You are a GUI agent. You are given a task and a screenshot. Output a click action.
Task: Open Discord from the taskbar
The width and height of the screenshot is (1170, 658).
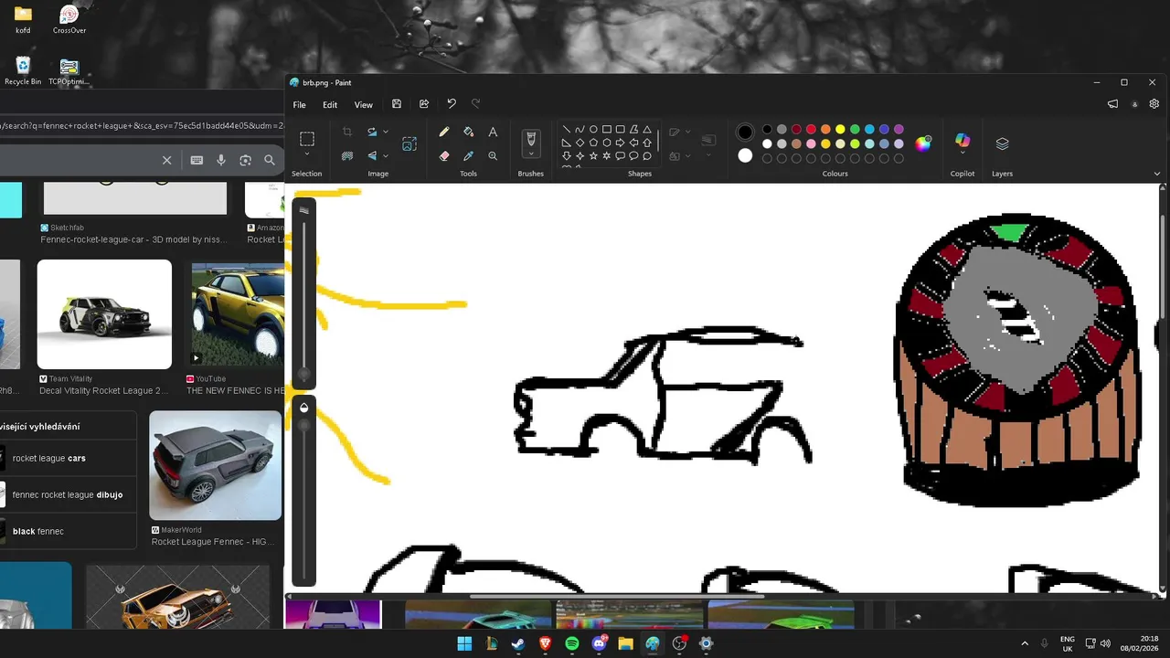pyautogui.click(x=600, y=643)
